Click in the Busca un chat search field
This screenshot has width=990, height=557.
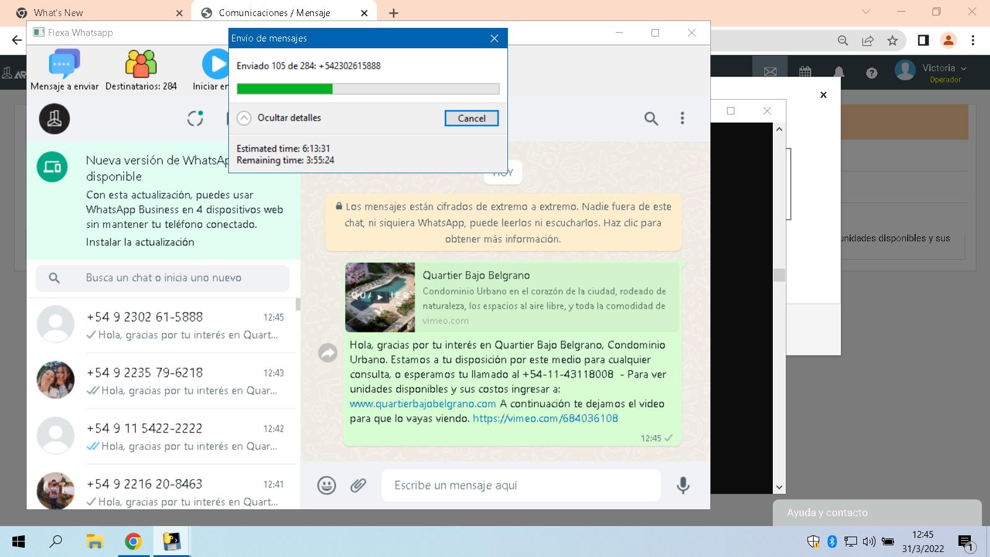(x=163, y=278)
